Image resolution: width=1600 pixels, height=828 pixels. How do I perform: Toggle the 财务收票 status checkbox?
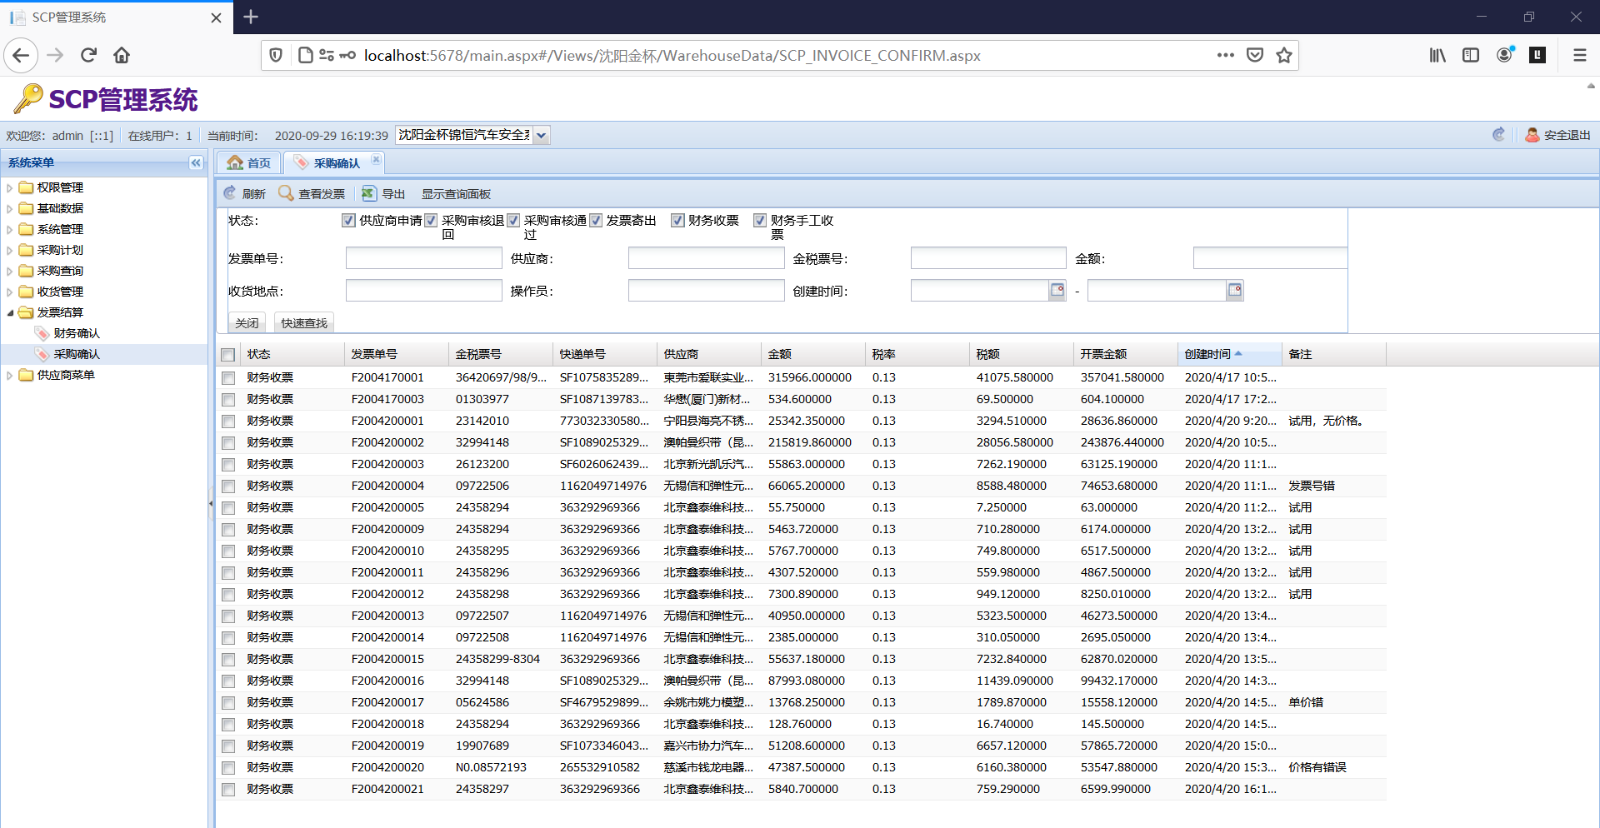click(677, 220)
